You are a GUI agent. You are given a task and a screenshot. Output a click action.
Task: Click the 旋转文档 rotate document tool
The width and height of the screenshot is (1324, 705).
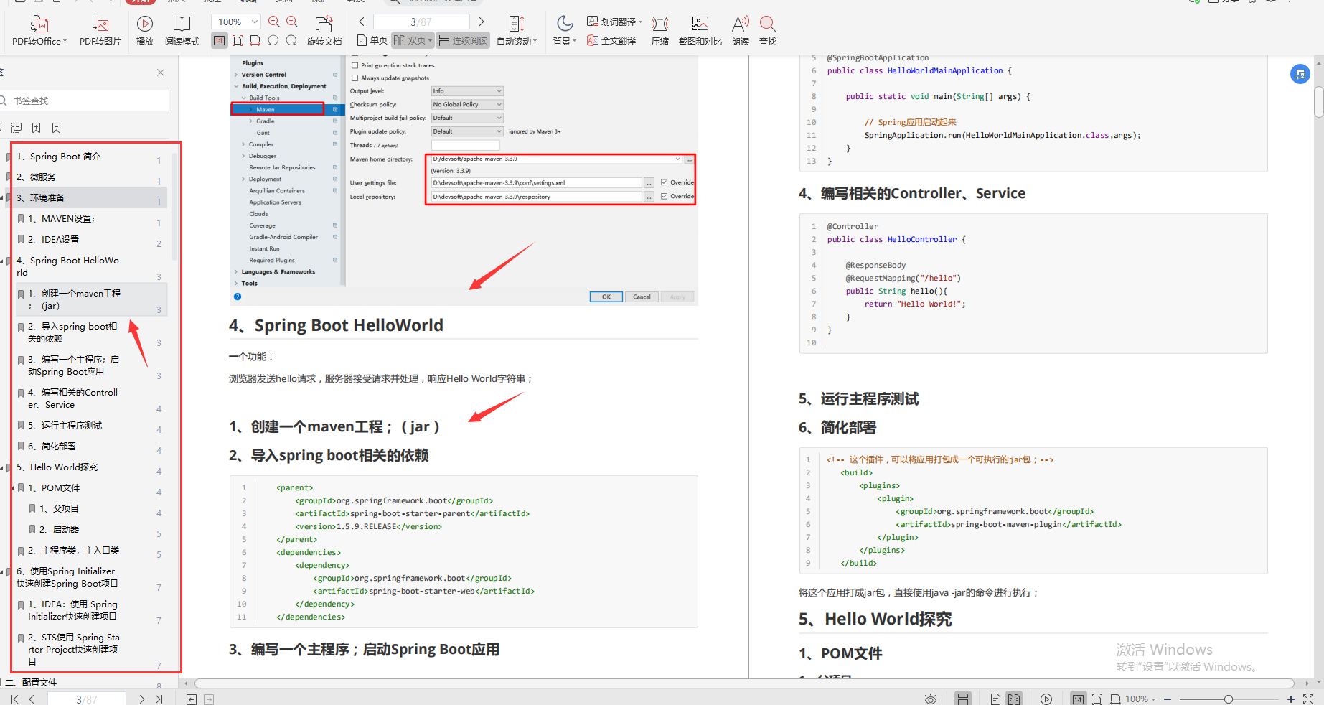coord(324,31)
